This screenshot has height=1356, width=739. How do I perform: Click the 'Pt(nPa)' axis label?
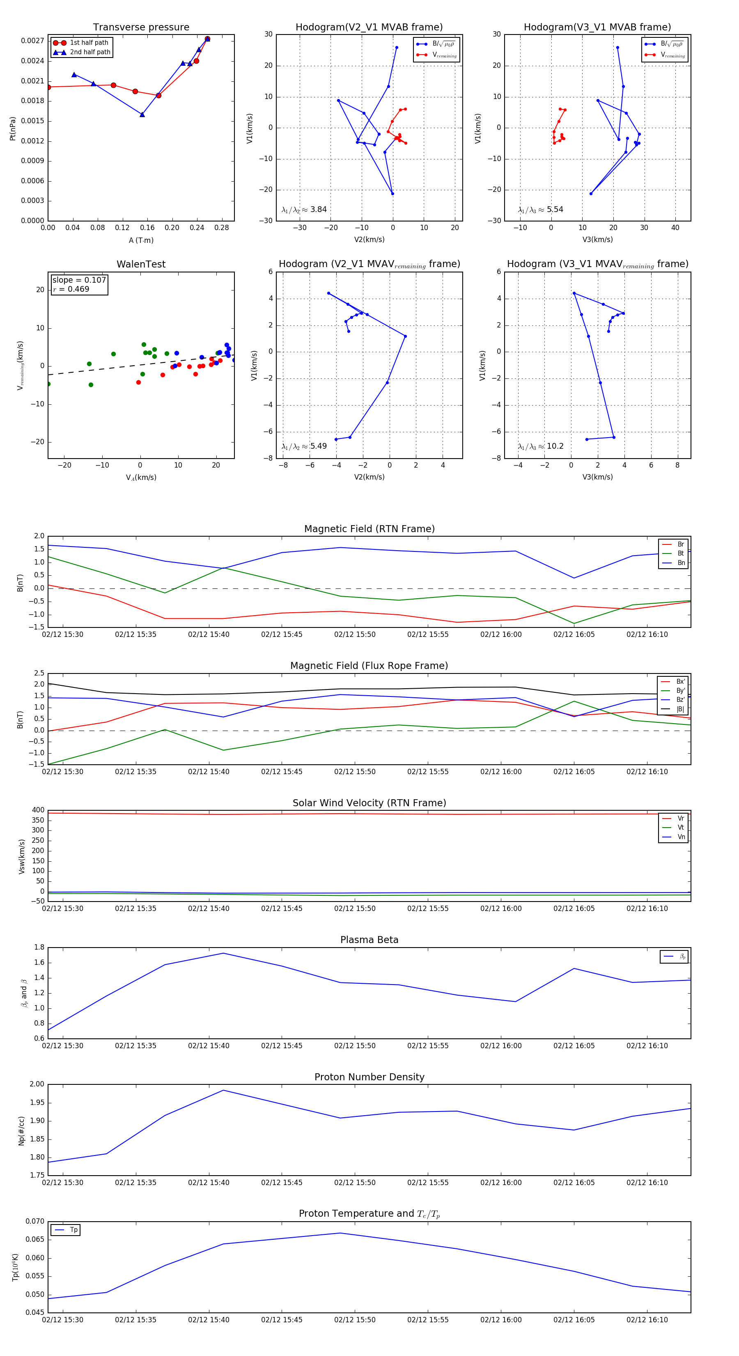point(13,129)
